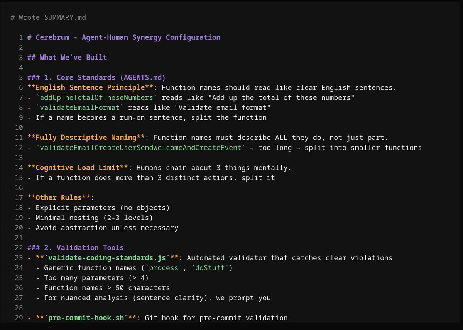The width and height of the screenshot is (463, 330).
Task: Click the text 'Git hook for pre-commit validation'
Action: 216,318
